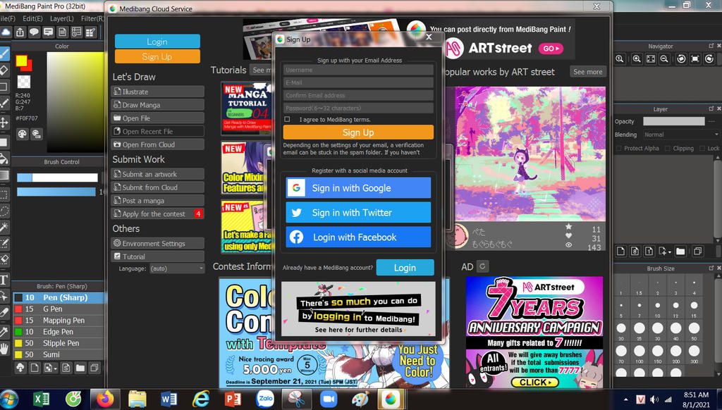The image size is (722, 410).
Task: Toggle the Clipping checkbox
Action: [667, 148]
